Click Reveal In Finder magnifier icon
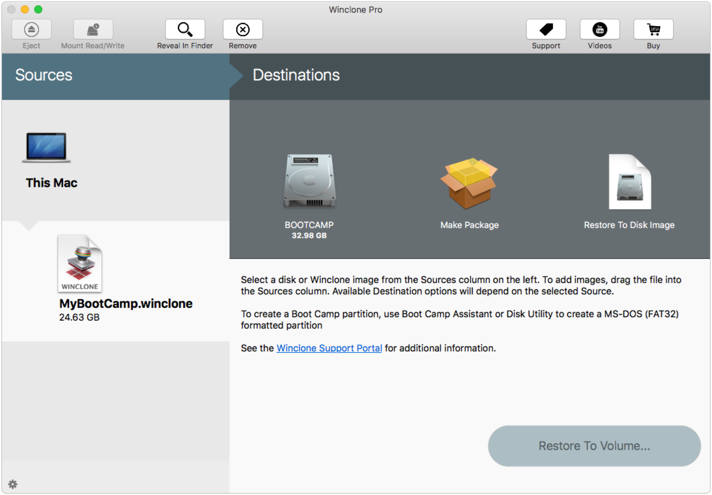 click(x=185, y=30)
